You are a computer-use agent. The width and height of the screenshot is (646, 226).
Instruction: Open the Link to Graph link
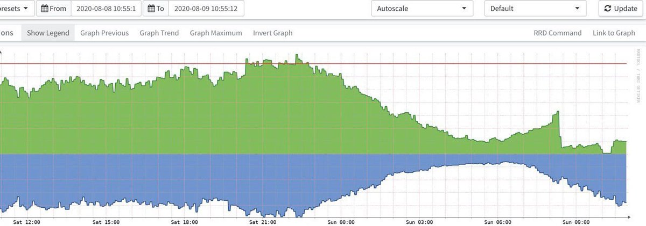coord(614,33)
